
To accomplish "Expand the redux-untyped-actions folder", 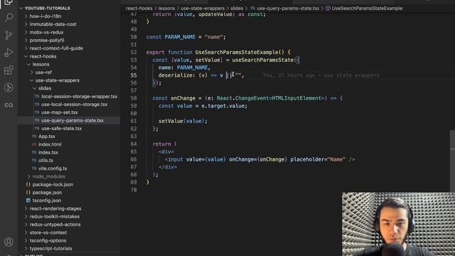I will [x=55, y=225].
